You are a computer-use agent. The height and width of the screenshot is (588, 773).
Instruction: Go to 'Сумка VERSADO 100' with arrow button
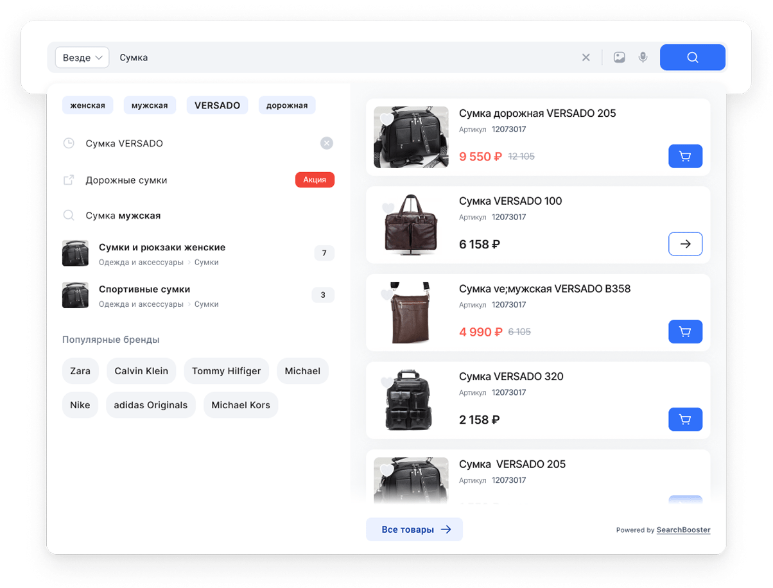point(685,244)
